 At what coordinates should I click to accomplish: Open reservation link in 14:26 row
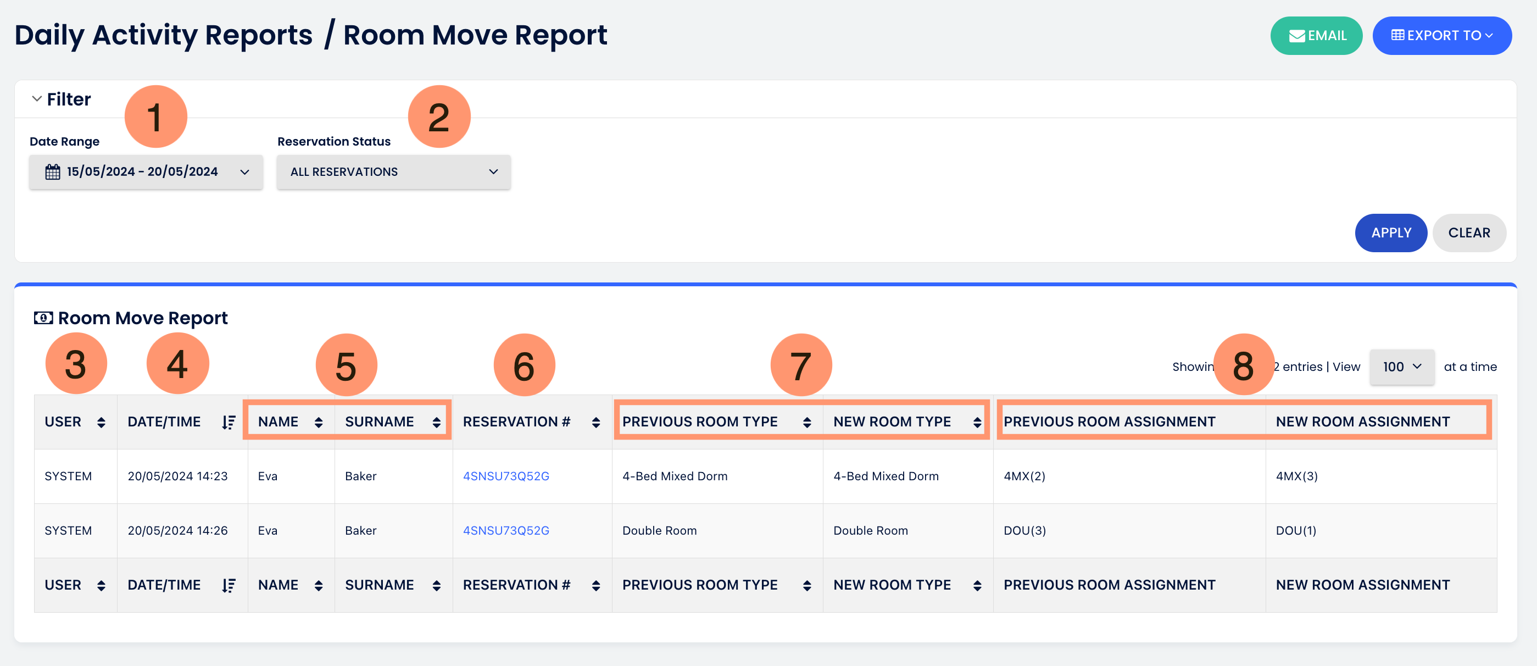(505, 530)
